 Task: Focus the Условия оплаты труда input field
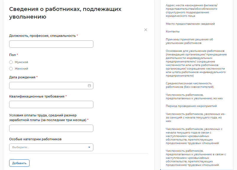[51, 128]
